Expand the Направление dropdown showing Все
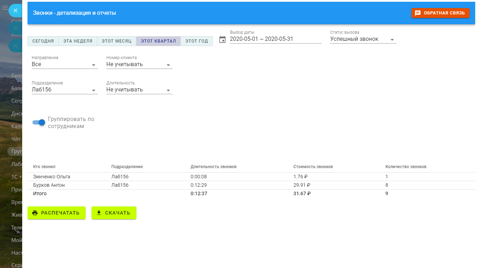This screenshot has width=477, height=268. [x=64, y=65]
